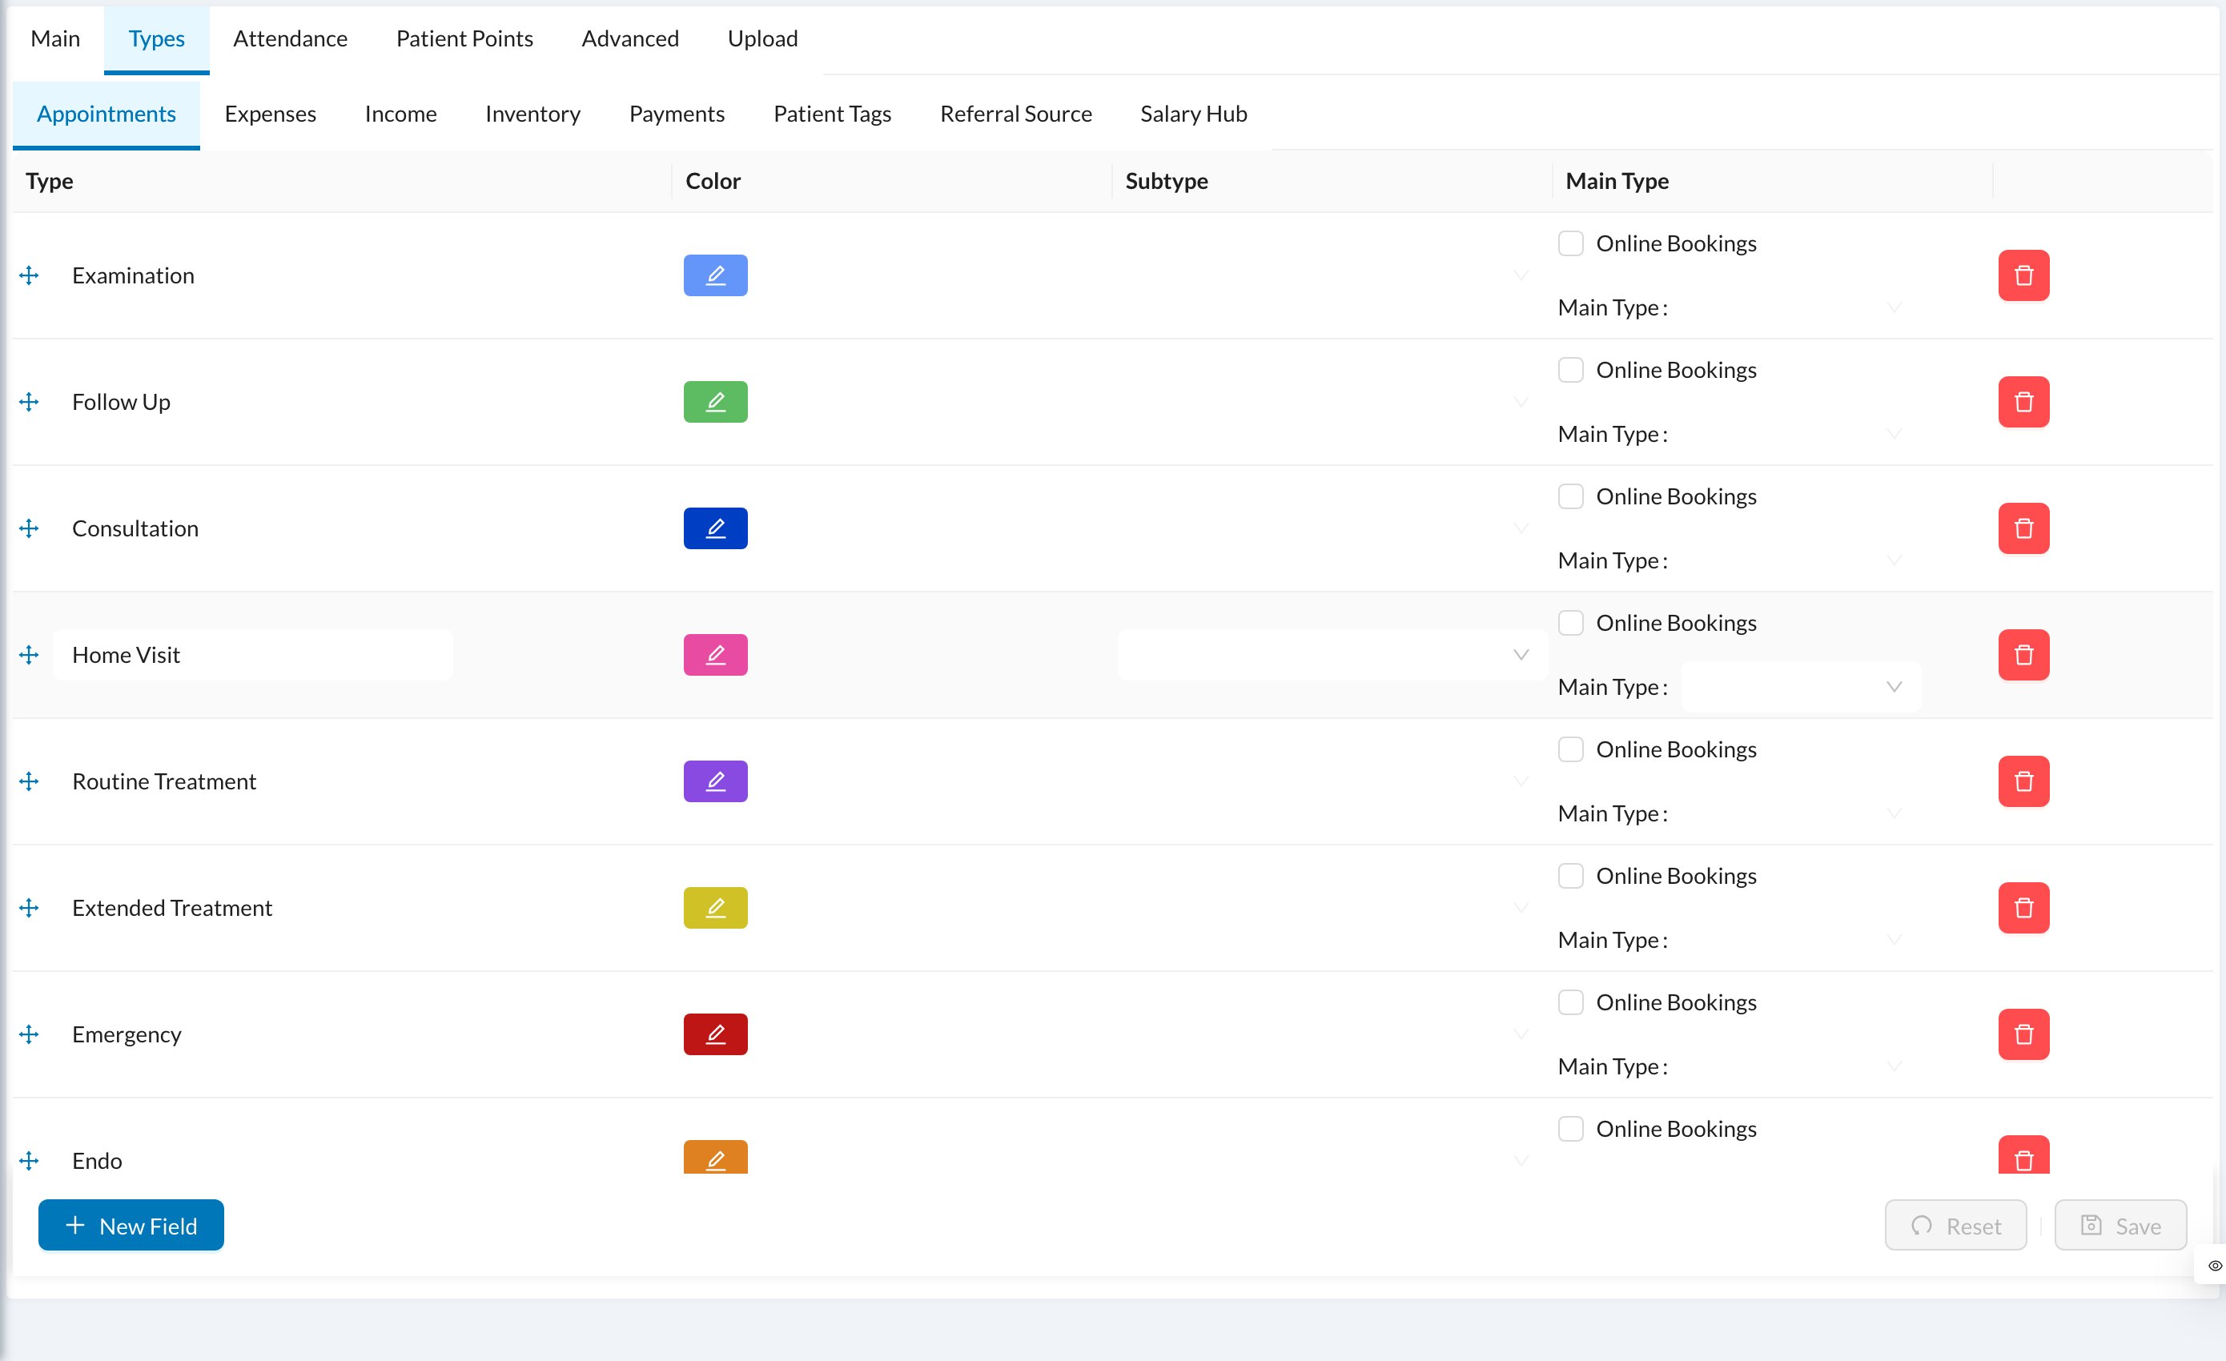Viewport: 2226px width, 1361px height.
Task: Open the Subtype dropdown for Home Visit
Action: 1332,655
